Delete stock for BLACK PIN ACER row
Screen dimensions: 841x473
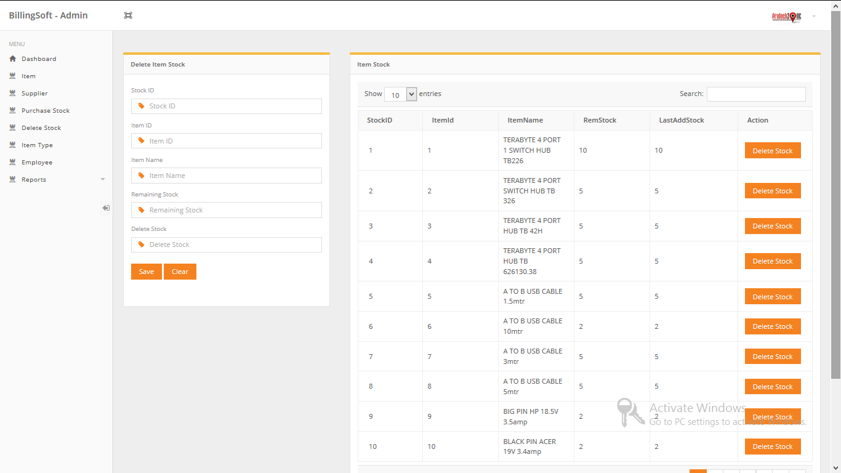click(x=772, y=447)
